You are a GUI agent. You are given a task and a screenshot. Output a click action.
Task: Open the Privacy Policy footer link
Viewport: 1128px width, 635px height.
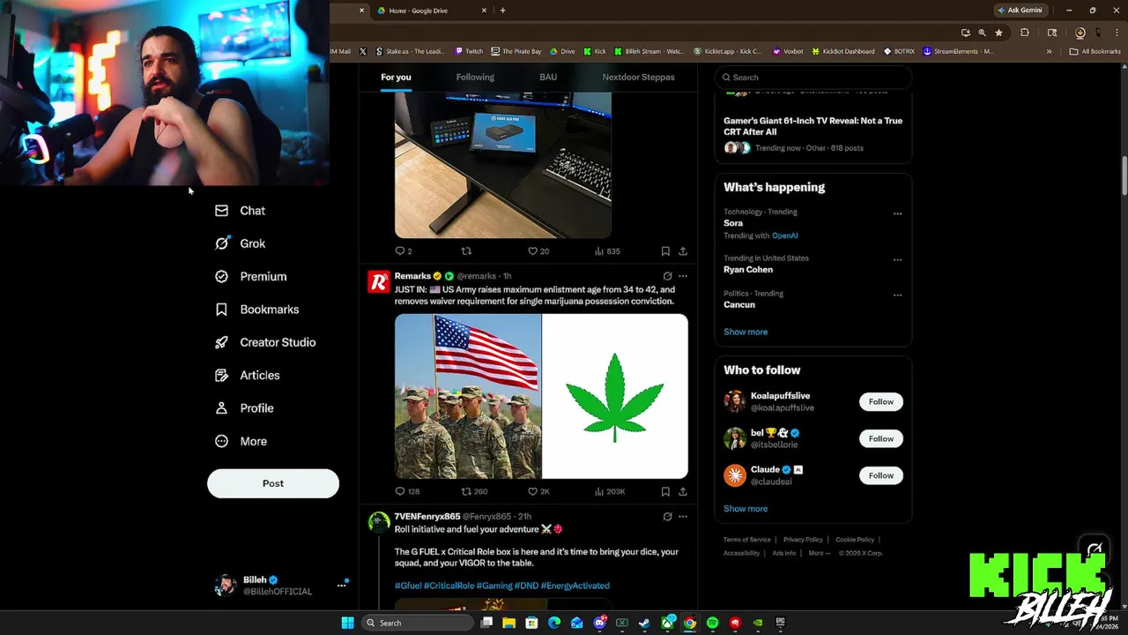pyautogui.click(x=803, y=540)
